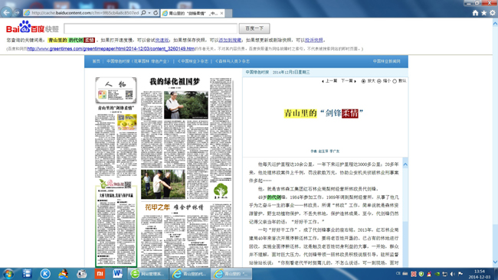Open the IE Home icon
The width and height of the screenshot is (498, 280).
click(475, 13)
